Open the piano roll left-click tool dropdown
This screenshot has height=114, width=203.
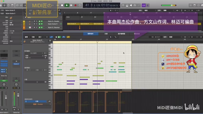pyautogui.click(x=111, y=37)
